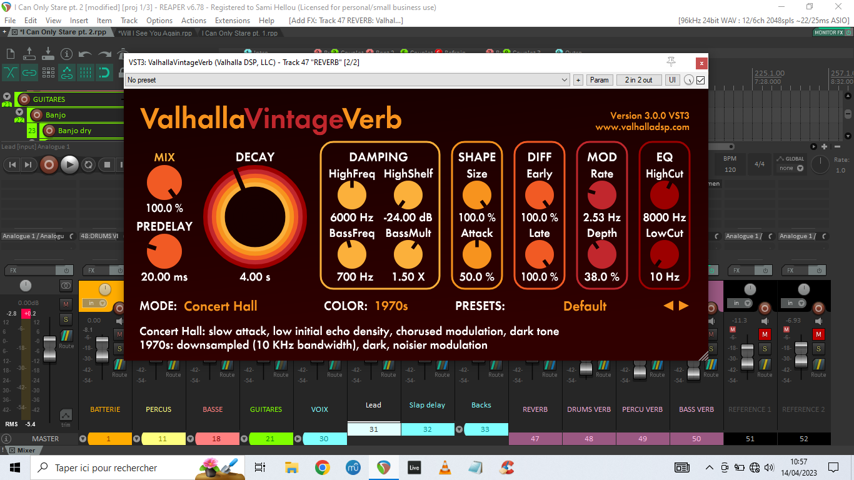Viewport: 854px width, 480px height.
Task: Open VLC from the Windows taskbar
Action: click(x=445, y=467)
